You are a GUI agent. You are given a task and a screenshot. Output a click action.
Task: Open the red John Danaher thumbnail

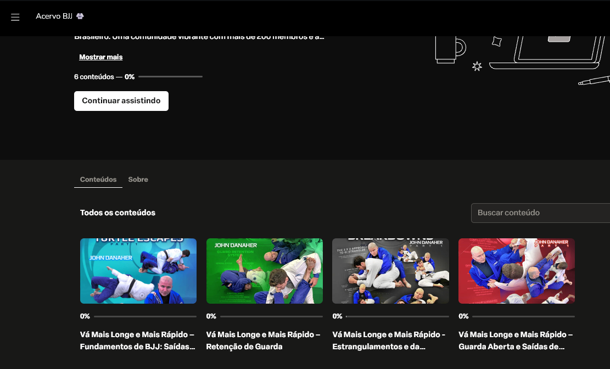click(x=517, y=271)
